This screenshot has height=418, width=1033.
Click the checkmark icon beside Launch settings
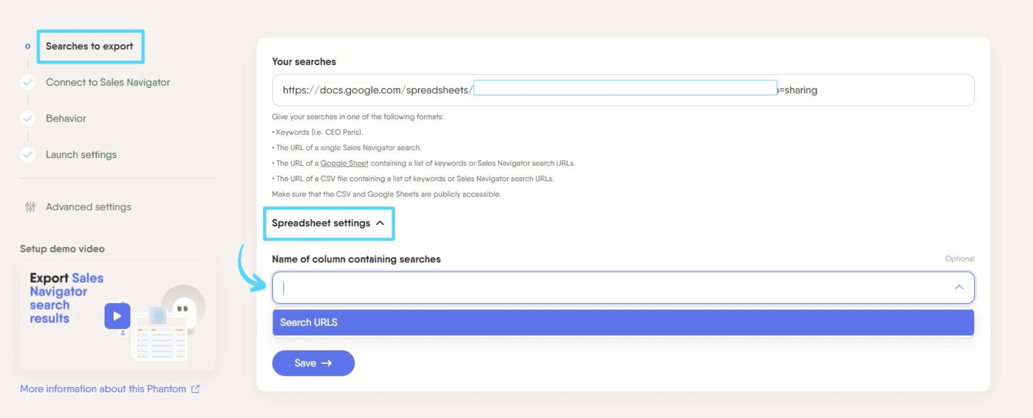tap(28, 154)
